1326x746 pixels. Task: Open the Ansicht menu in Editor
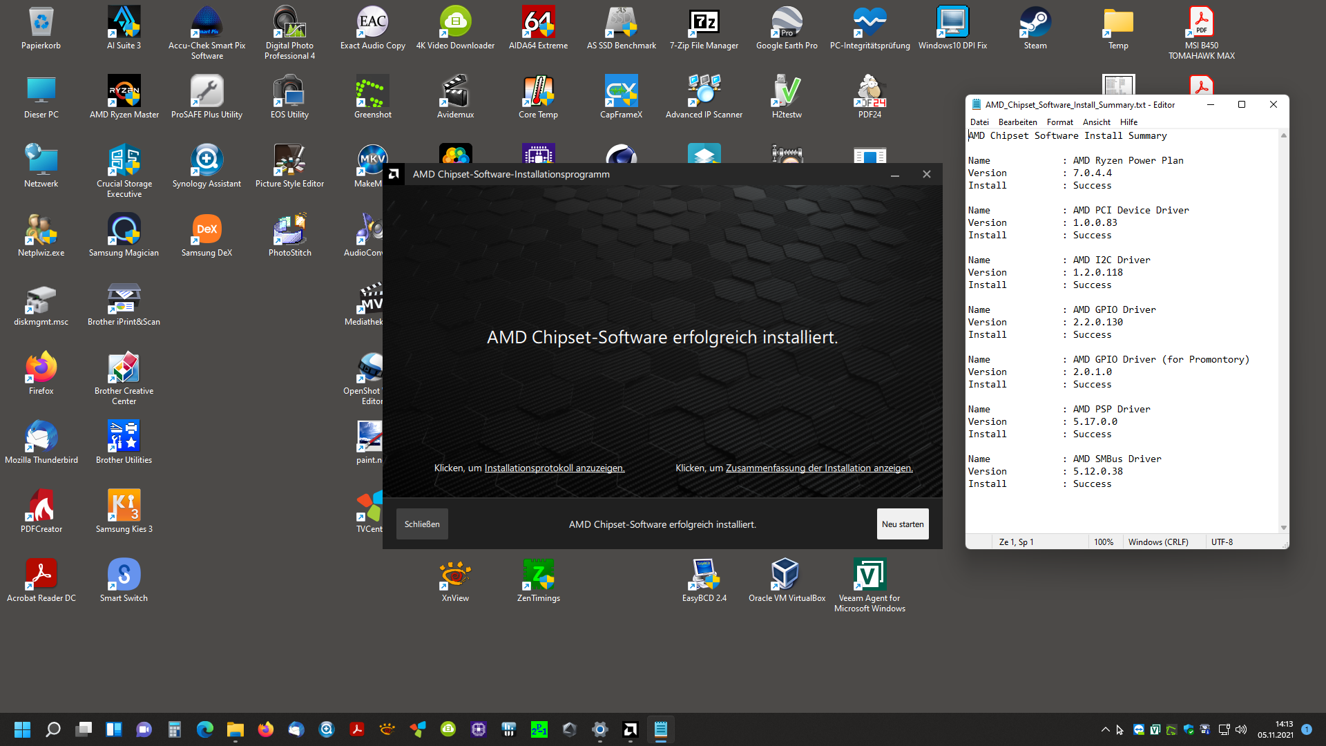(x=1096, y=122)
